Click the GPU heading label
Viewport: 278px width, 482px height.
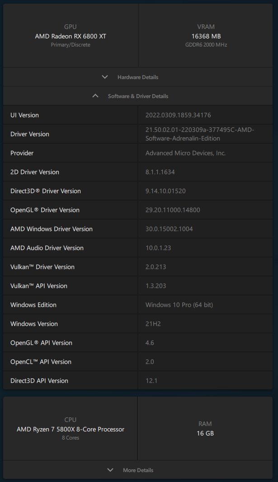pyautogui.click(x=71, y=27)
